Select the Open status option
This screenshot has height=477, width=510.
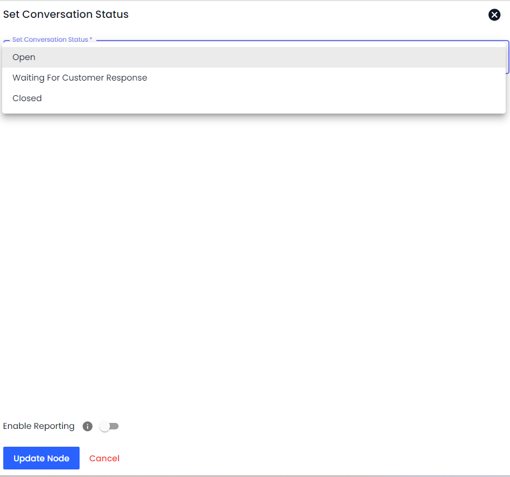[x=24, y=57]
